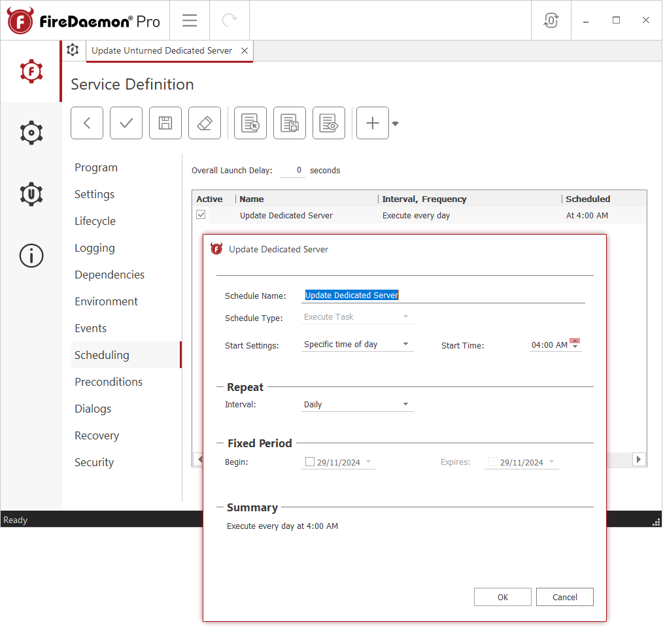
Task: Click the plus add toolbar button
Action: pos(373,123)
